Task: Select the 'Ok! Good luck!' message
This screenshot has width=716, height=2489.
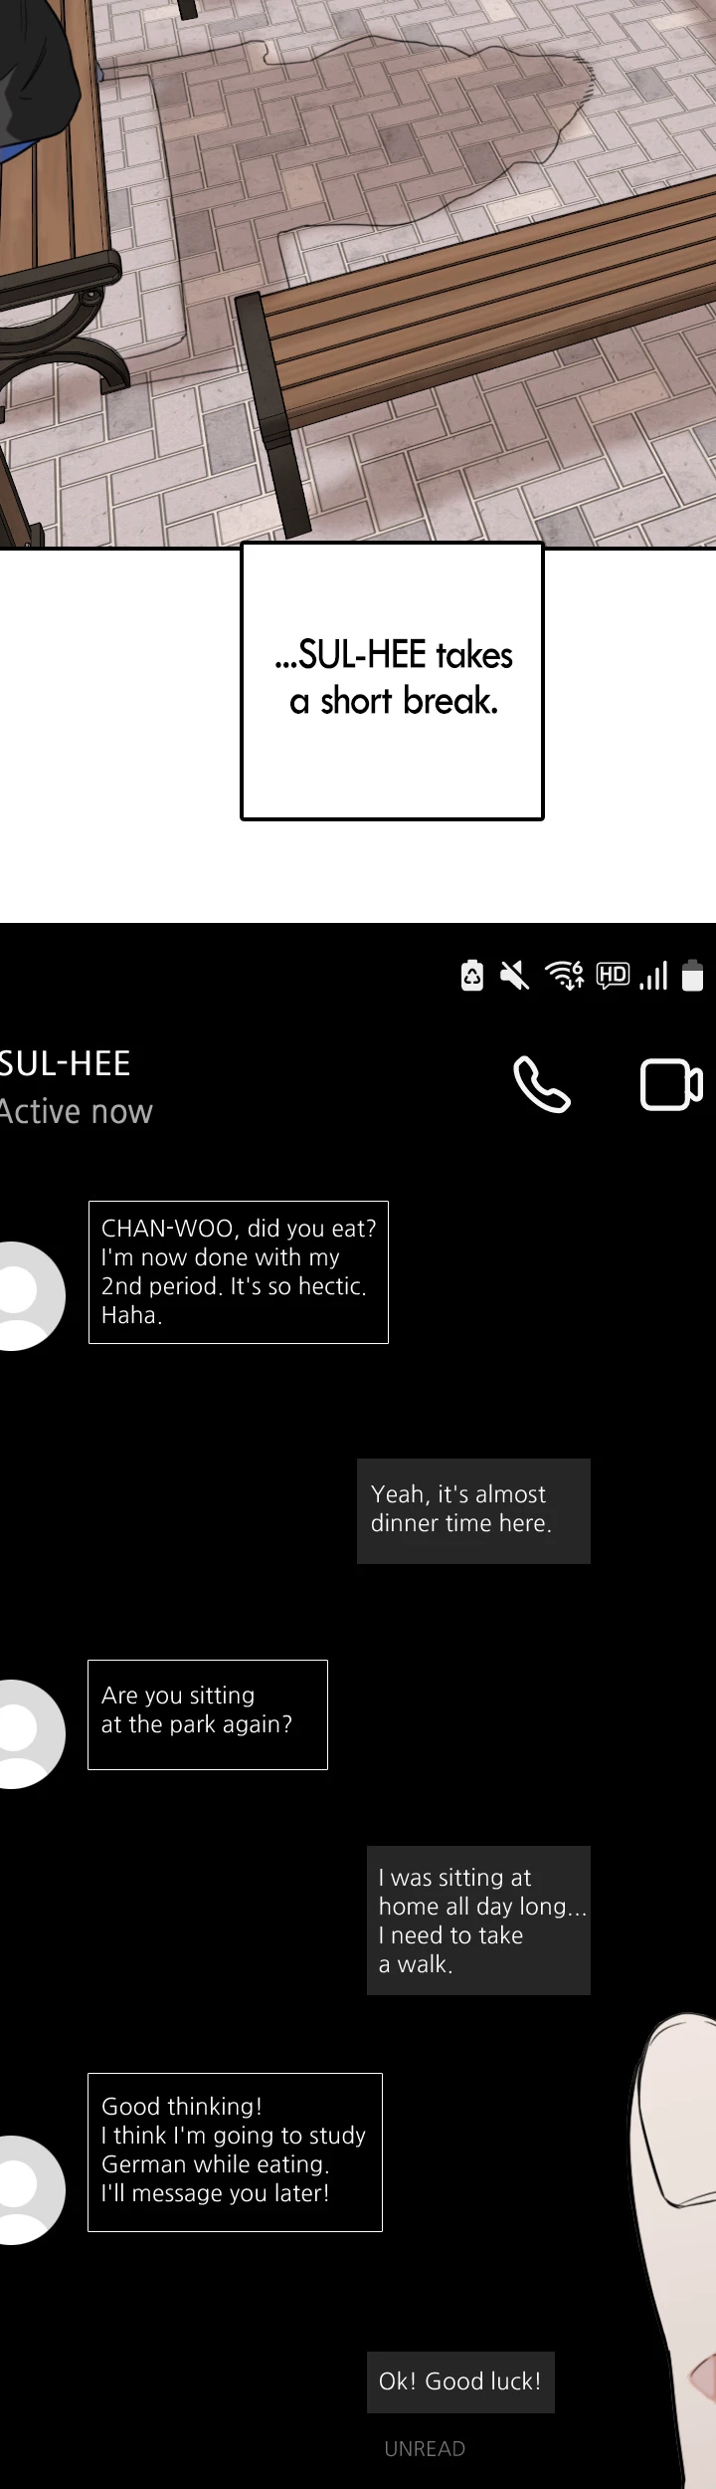Action: point(460,2381)
